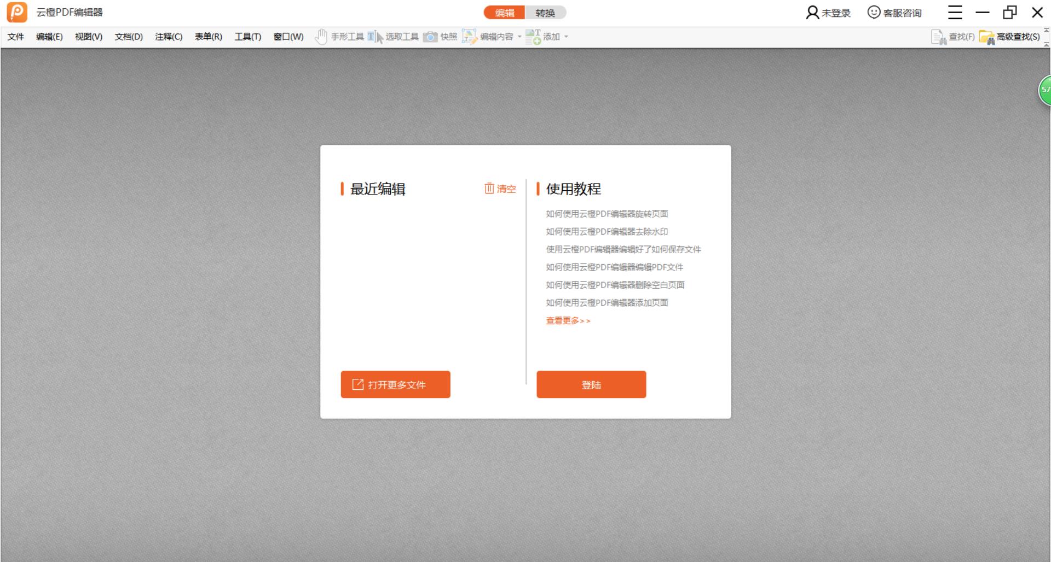Open the Tools (工具(T)) menu
The image size is (1051, 562).
(x=248, y=37)
